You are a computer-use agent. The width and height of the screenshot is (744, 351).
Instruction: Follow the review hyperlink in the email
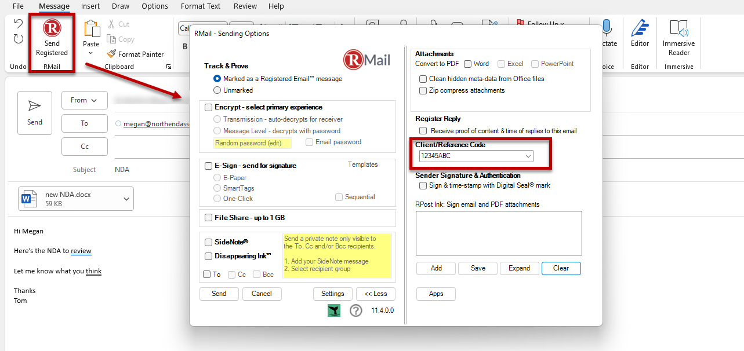tap(81, 251)
